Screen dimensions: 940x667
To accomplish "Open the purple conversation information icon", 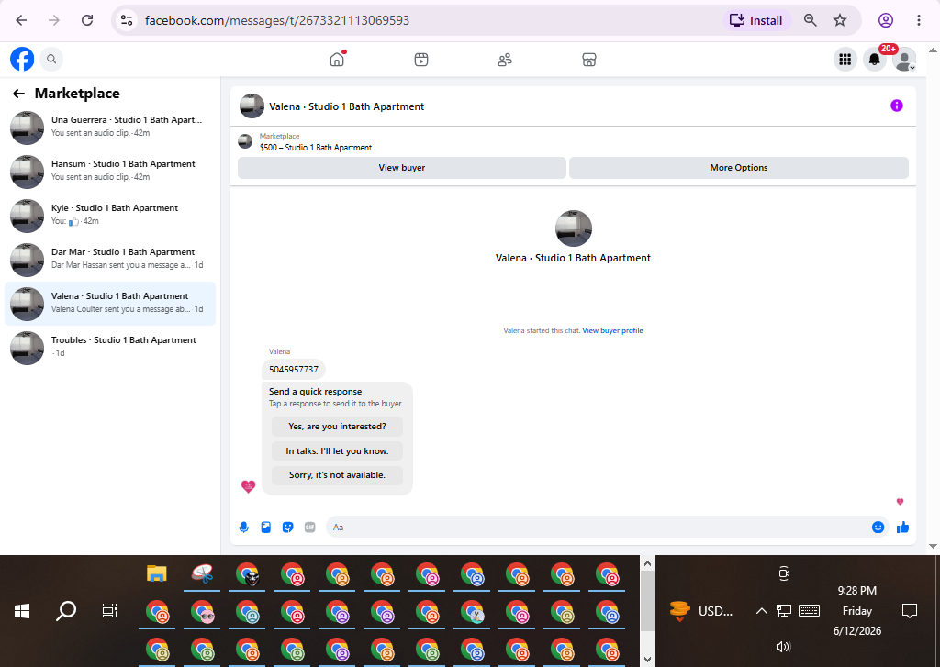I will coord(896,106).
